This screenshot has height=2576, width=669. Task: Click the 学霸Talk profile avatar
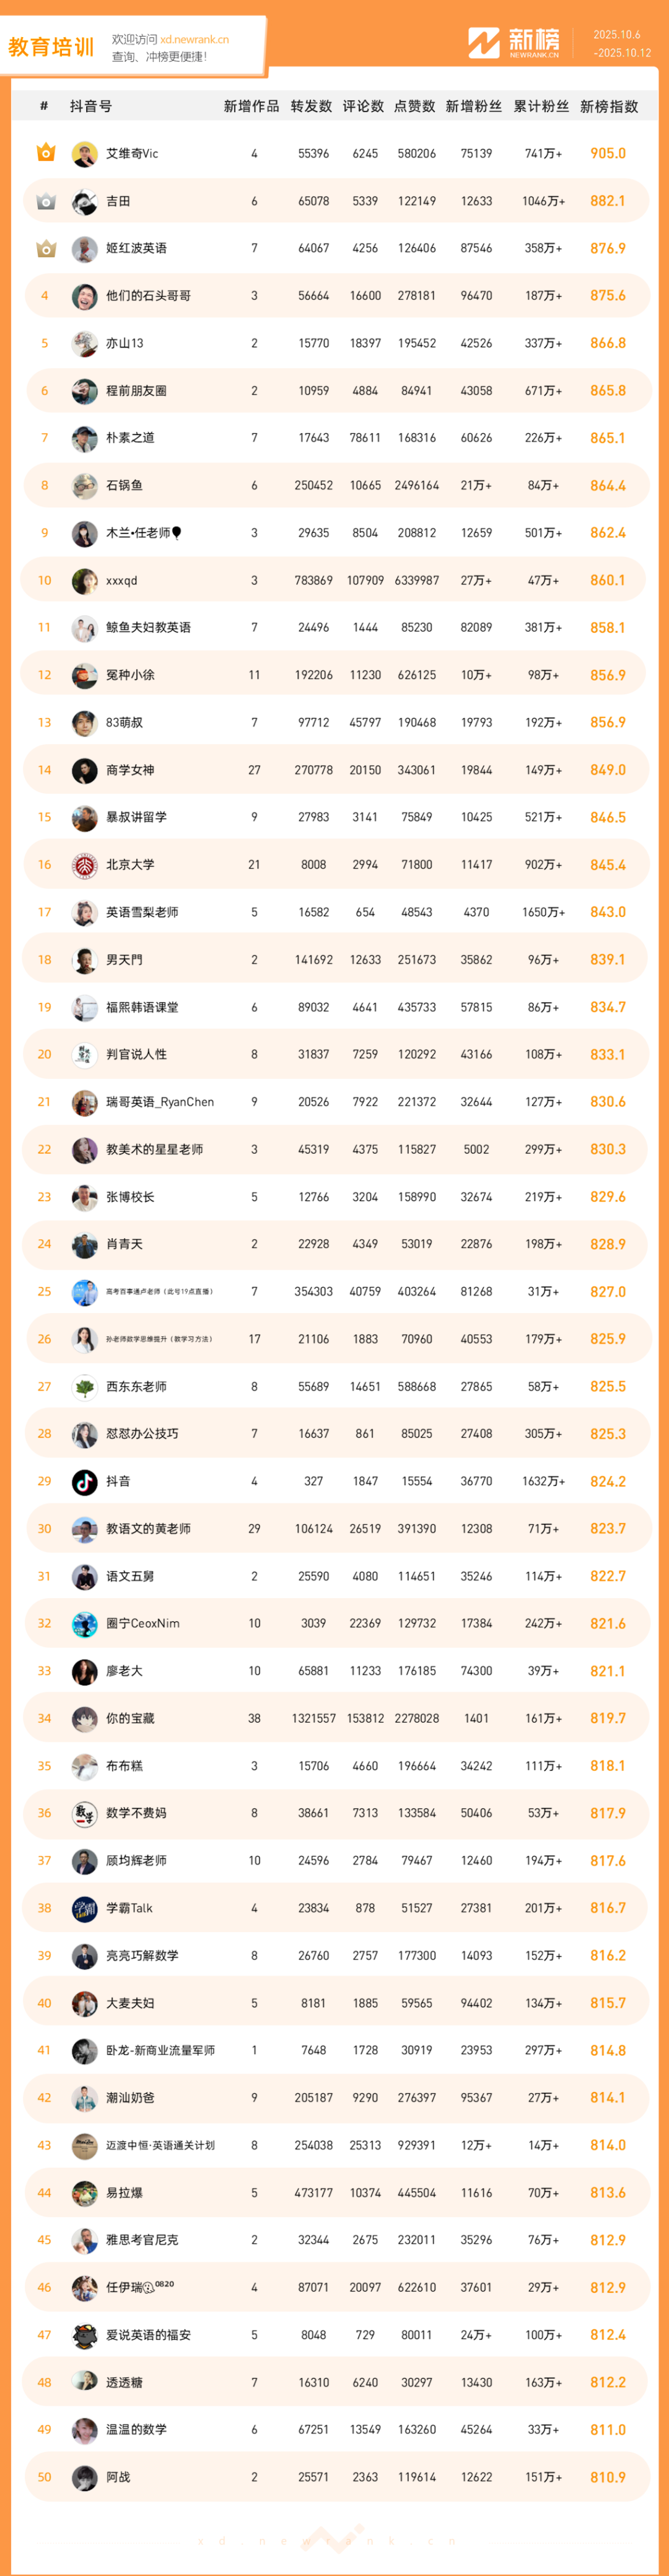84,1908
